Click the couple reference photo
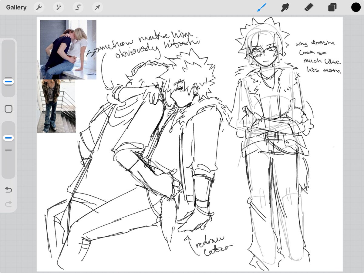This screenshot has width=364, height=273. tap(68, 50)
